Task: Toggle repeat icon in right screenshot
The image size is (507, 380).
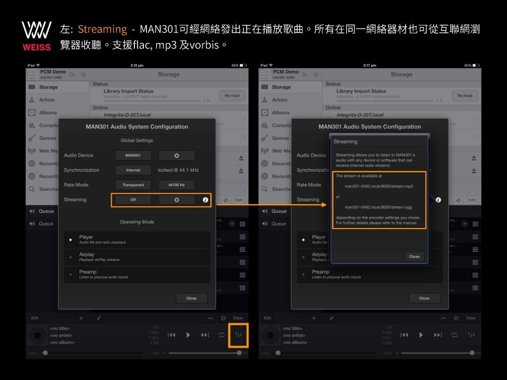Action: click(455, 335)
